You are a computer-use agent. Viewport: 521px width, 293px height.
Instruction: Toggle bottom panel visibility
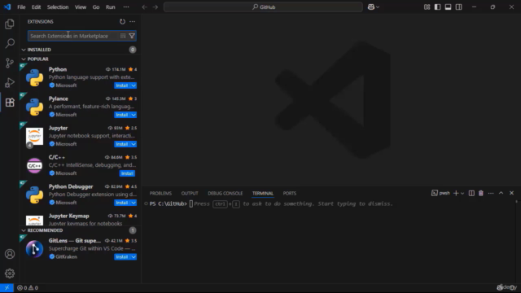click(x=448, y=7)
